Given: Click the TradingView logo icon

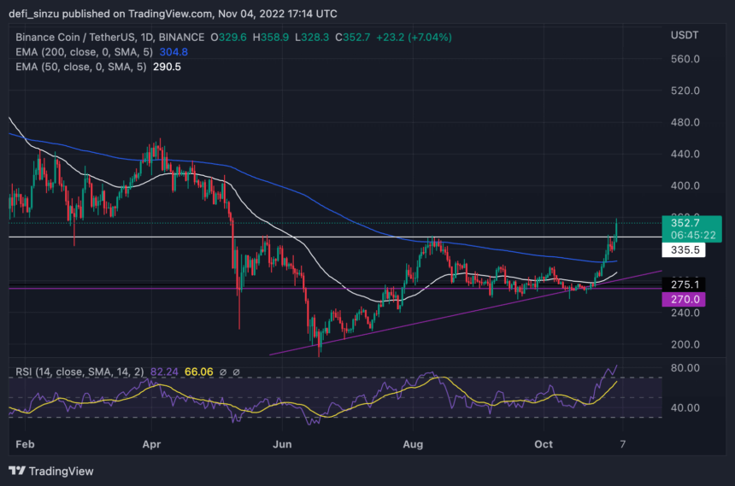Looking at the screenshot, I should tap(17, 471).
